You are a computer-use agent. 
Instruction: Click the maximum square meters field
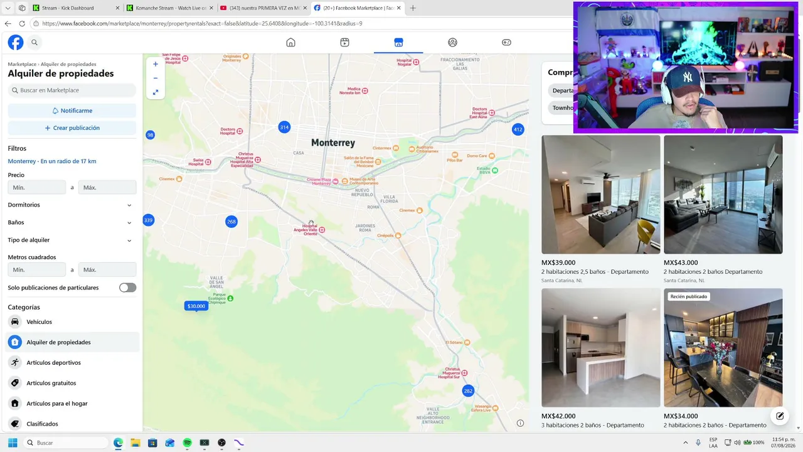pos(107,269)
